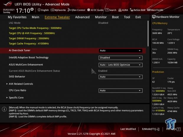Click the ROG logo in header
This screenshot has height=137, width=183.
(x=8, y=4)
